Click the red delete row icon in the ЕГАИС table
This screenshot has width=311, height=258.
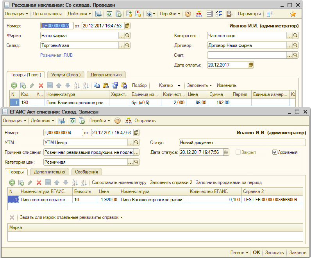pos(39,182)
